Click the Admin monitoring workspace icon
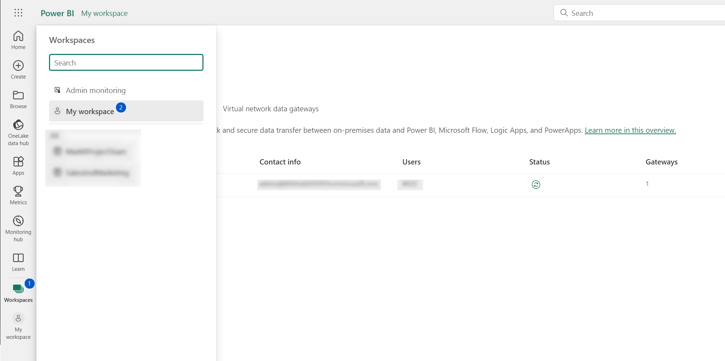Image resolution: width=725 pixels, height=361 pixels. click(57, 90)
